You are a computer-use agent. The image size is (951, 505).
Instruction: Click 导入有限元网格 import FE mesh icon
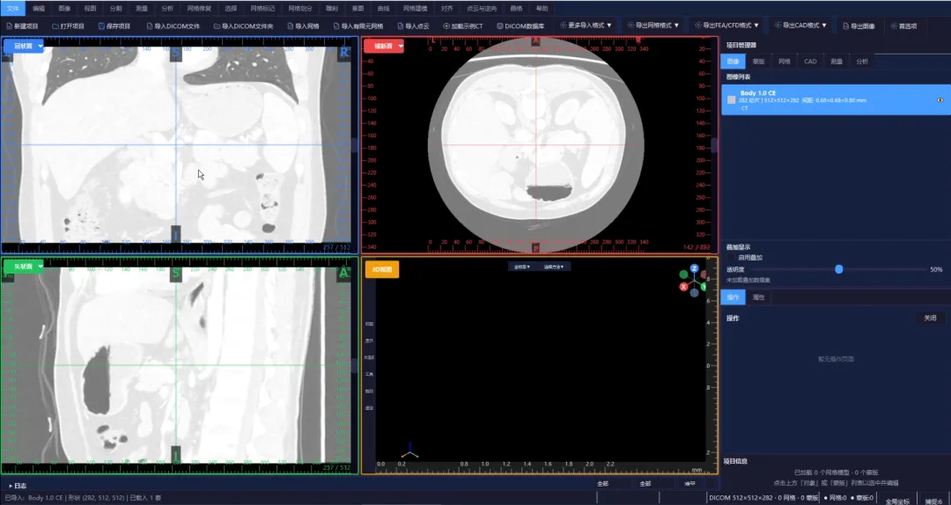tap(336, 26)
